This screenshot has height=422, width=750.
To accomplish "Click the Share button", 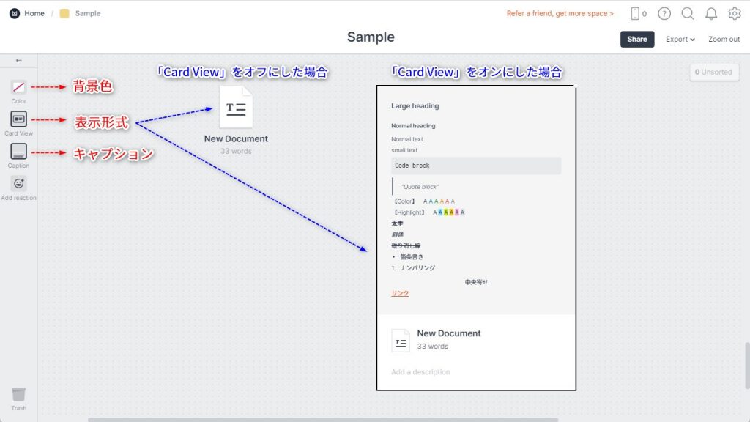I will (x=637, y=40).
